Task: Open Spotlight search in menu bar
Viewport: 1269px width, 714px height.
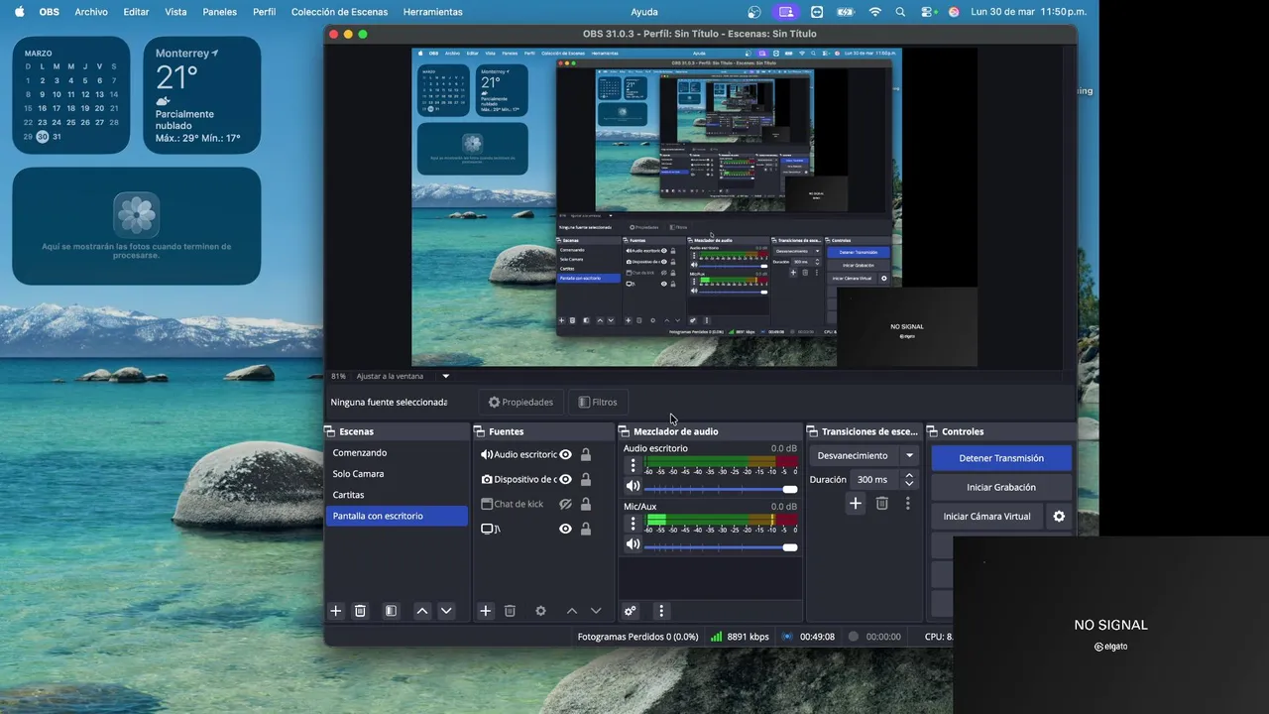Action: click(x=900, y=12)
